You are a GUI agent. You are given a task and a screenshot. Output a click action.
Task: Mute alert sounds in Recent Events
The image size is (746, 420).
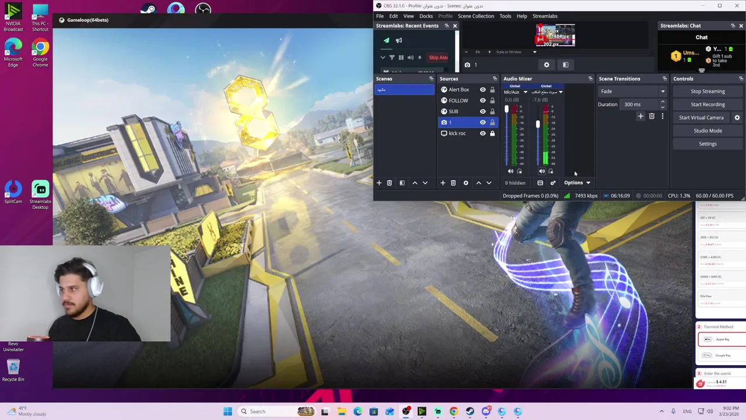tap(410, 57)
